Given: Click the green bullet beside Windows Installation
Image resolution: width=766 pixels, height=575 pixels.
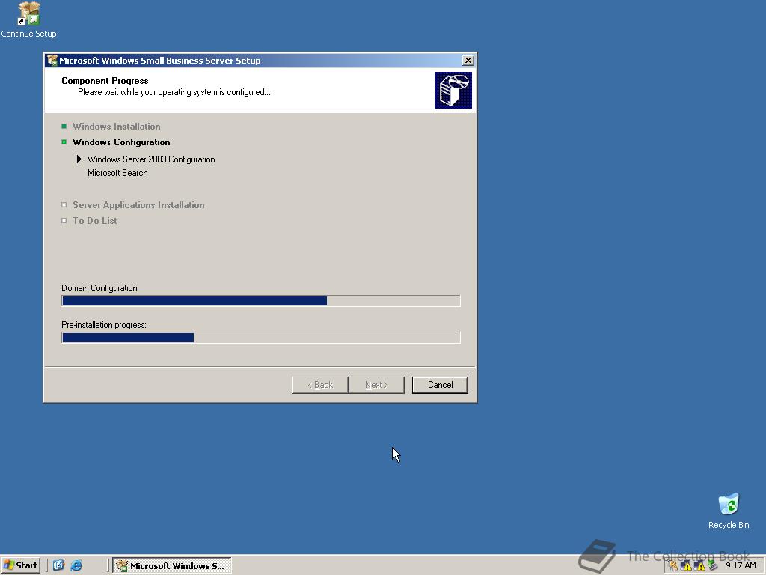Looking at the screenshot, I should (x=64, y=126).
